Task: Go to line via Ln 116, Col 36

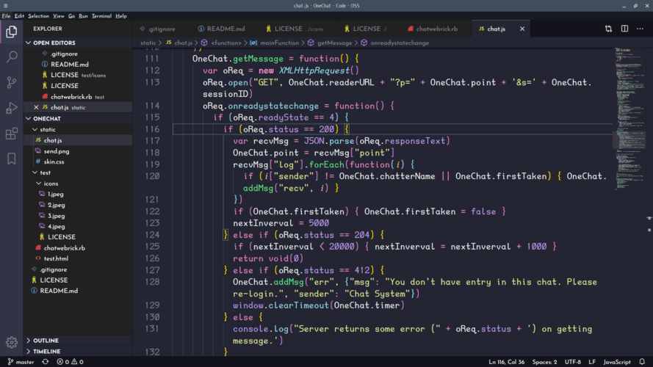Action: pyautogui.click(x=506, y=362)
